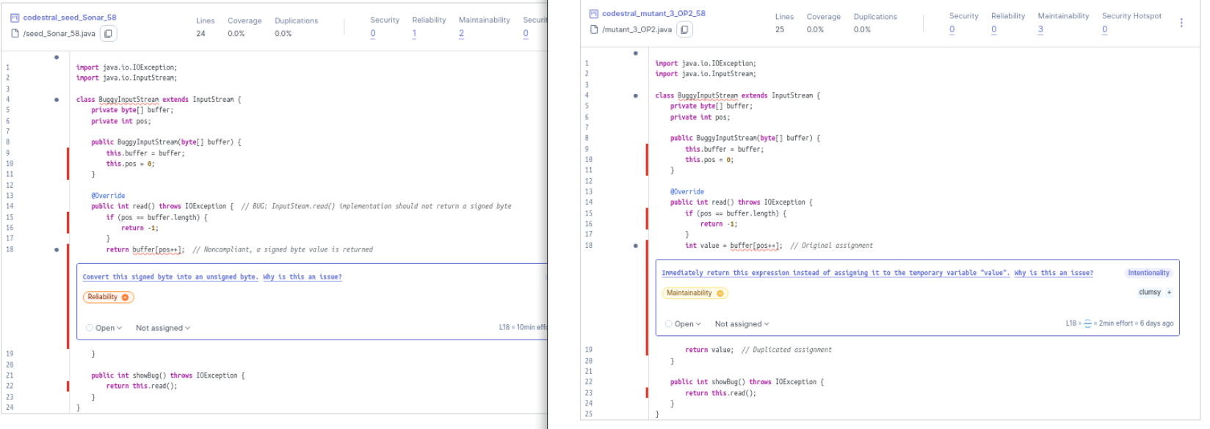Click 'Why is this an issue?' in the mutant panel
This screenshot has width=1210, height=429.
coord(1054,273)
